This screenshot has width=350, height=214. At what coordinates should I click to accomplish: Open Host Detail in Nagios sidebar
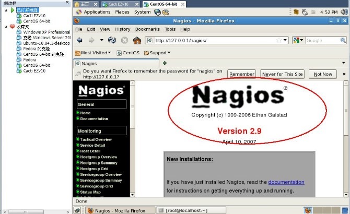[90, 151]
